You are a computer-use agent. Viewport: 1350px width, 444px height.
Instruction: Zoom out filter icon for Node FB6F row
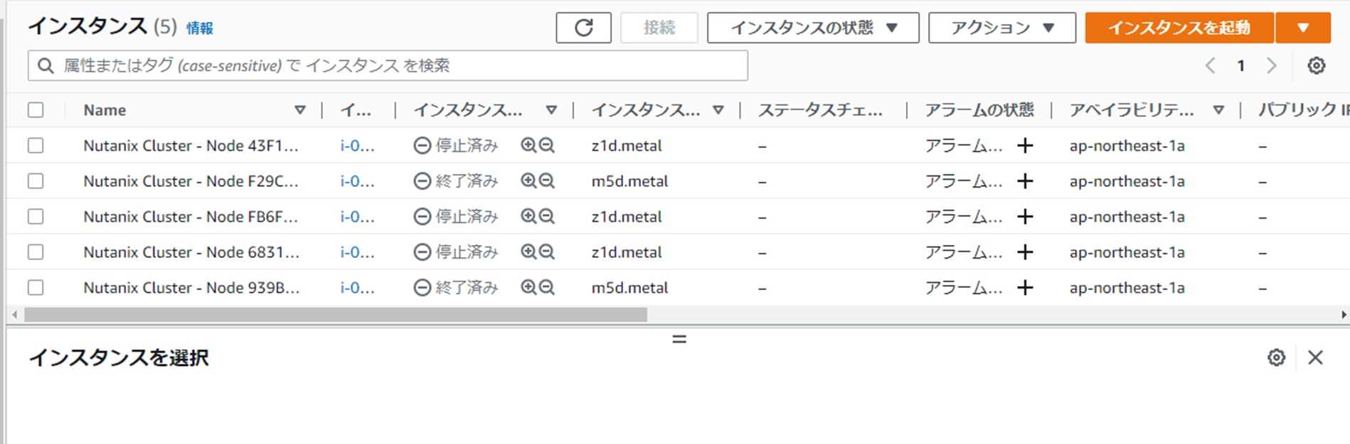(x=546, y=217)
